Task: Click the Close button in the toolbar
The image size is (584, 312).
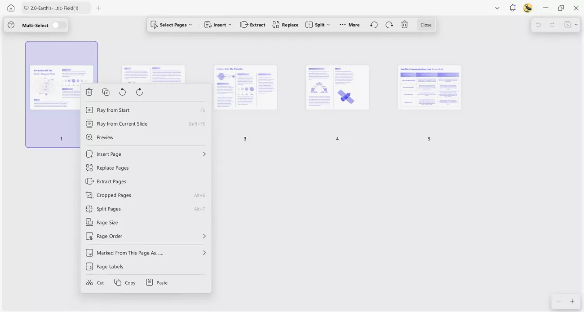Action: click(425, 25)
